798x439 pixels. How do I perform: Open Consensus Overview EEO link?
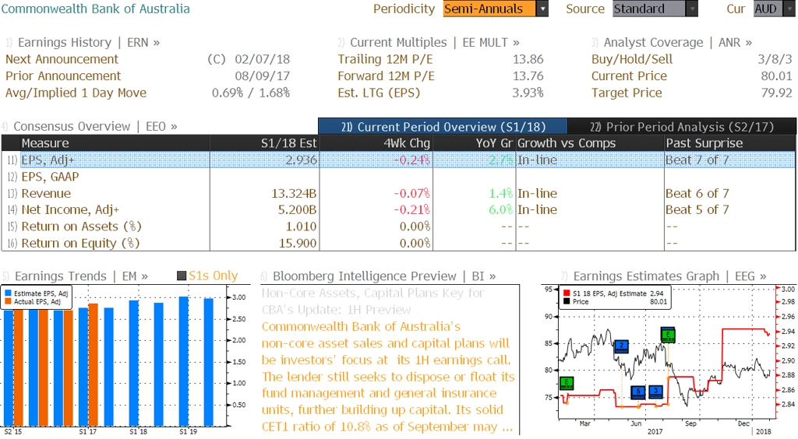[x=95, y=126]
